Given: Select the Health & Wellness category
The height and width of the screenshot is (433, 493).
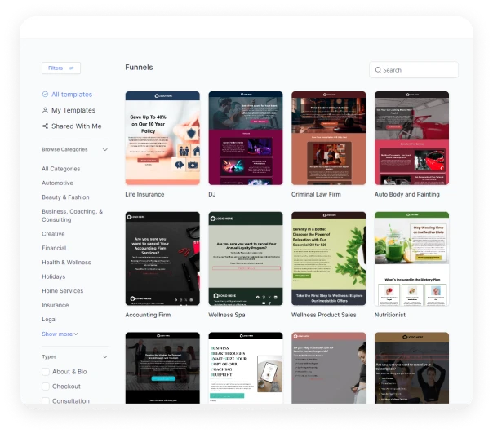Looking at the screenshot, I should click(x=66, y=263).
